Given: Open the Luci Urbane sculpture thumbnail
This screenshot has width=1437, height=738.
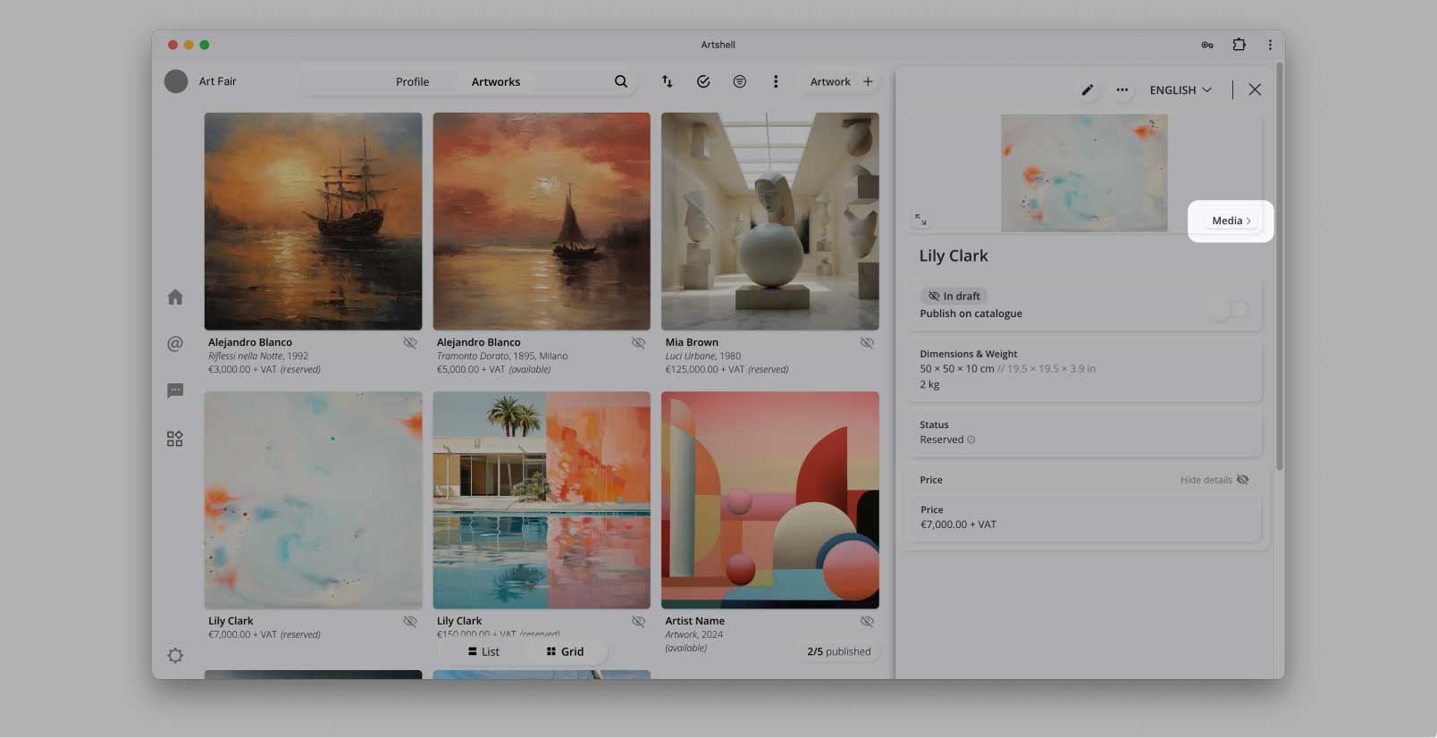Looking at the screenshot, I should coord(770,222).
